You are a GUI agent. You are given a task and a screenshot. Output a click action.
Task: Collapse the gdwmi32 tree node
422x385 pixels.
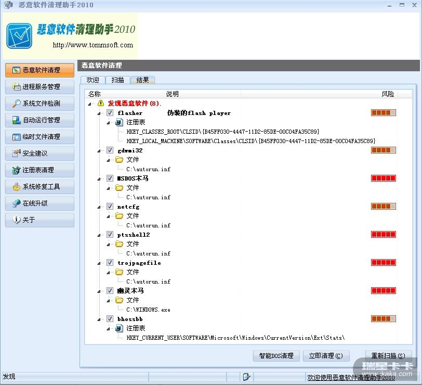[x=99, y=151]
